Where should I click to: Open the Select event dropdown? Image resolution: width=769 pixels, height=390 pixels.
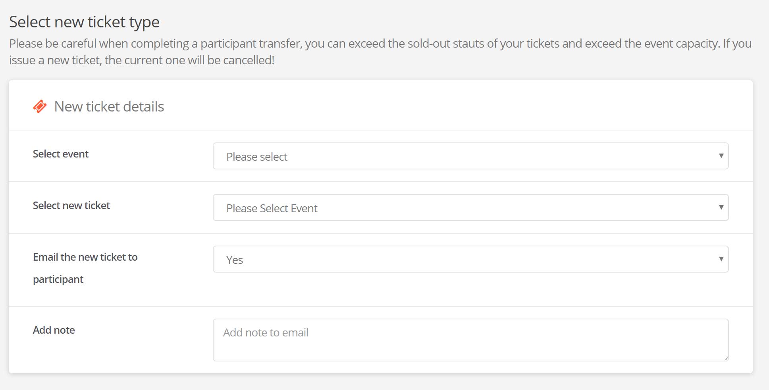click(x=470, y=156)
